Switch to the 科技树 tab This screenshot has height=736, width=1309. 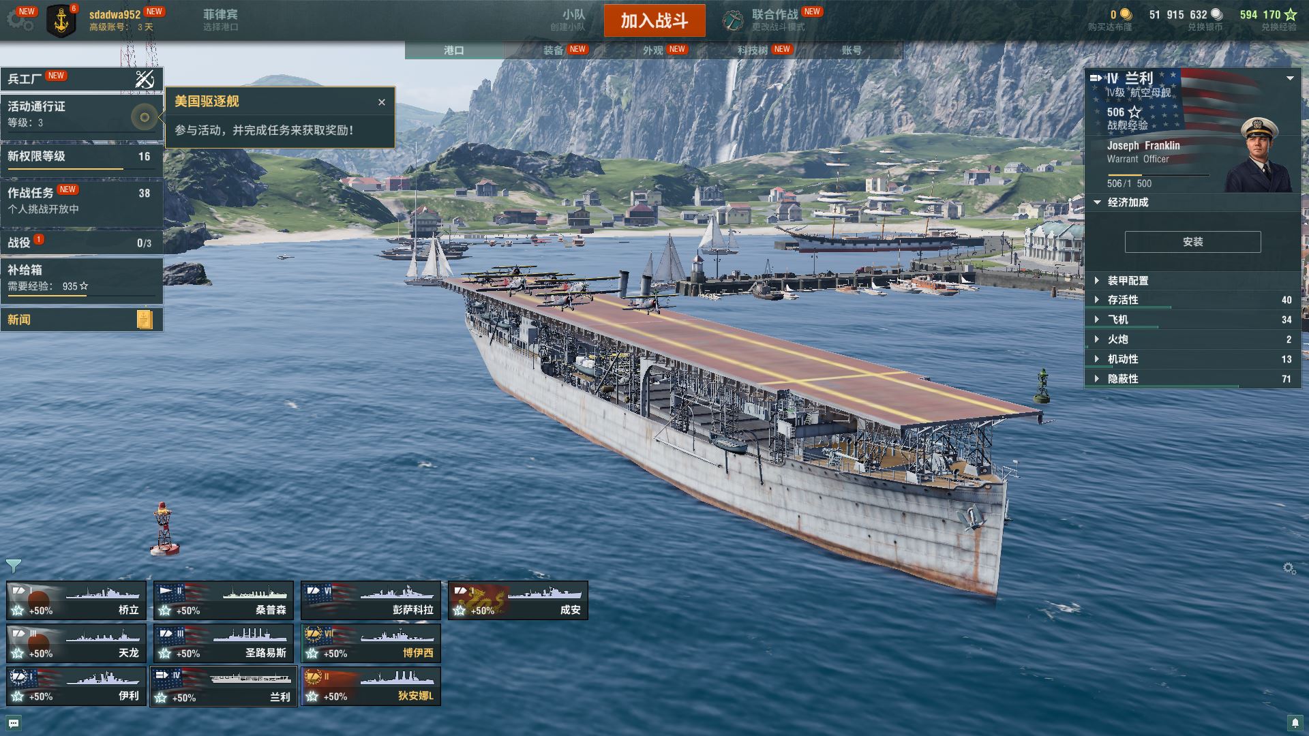pos(753,50)
